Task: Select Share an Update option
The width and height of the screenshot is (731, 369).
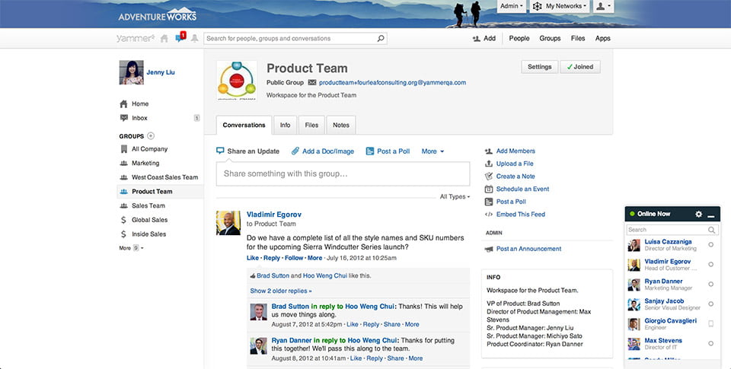Action: (x=248, y=151)
